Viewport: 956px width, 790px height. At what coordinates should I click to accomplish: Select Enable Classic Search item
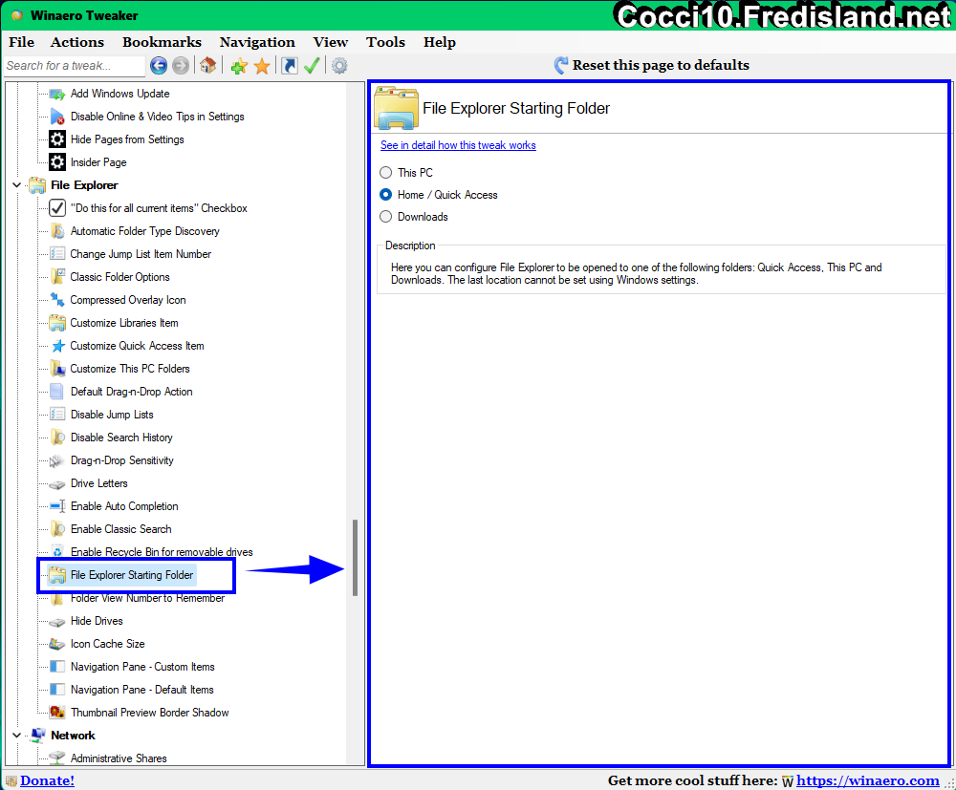120,529
